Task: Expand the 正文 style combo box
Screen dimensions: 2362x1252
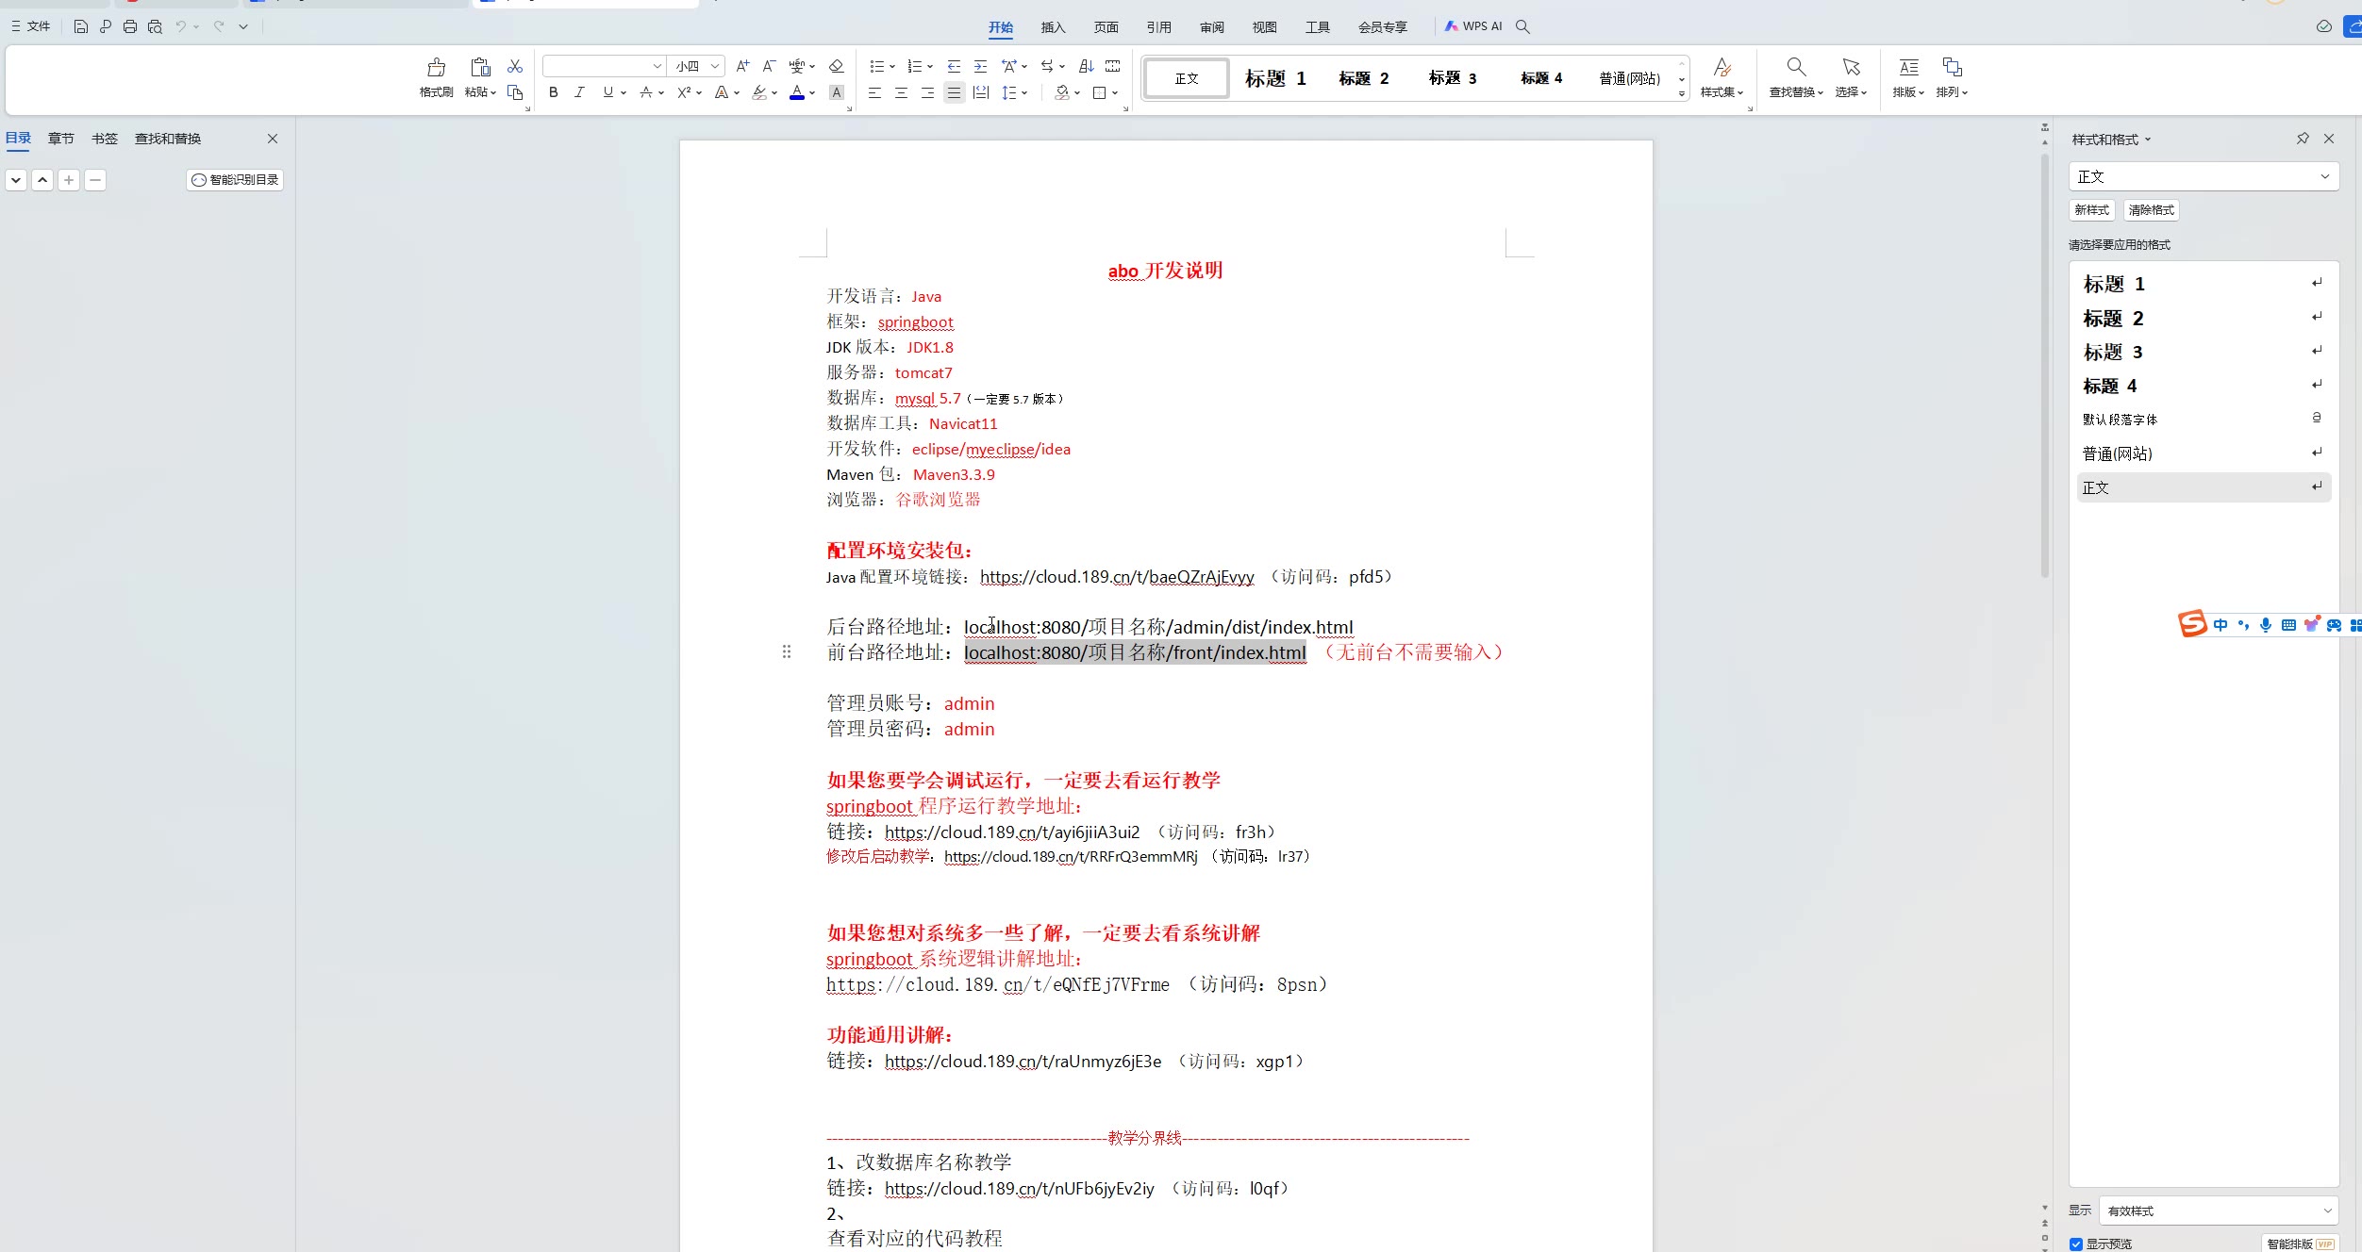Action: 2324,176
